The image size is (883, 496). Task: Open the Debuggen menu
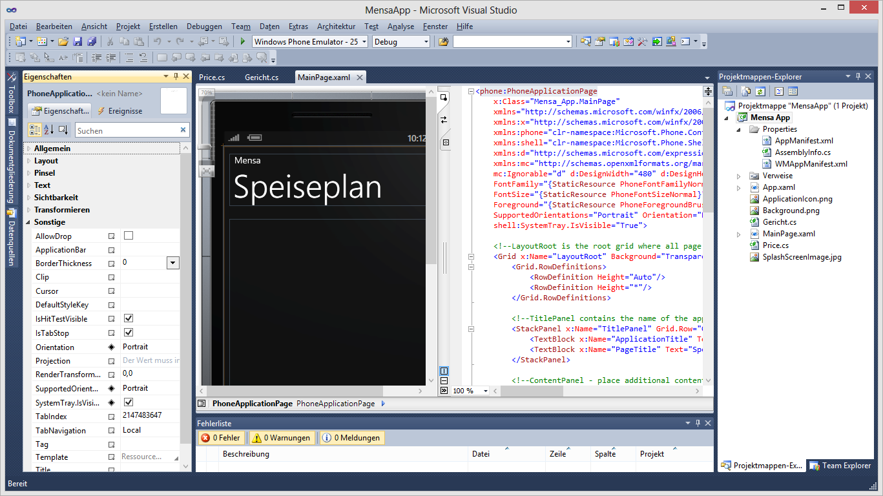pos(204,26)
